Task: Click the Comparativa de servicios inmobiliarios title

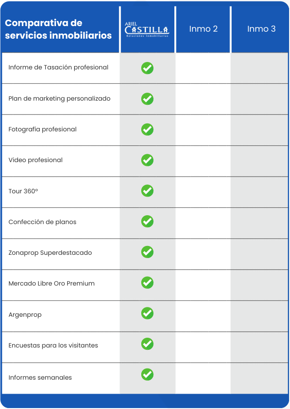Action: click(58, 29)
